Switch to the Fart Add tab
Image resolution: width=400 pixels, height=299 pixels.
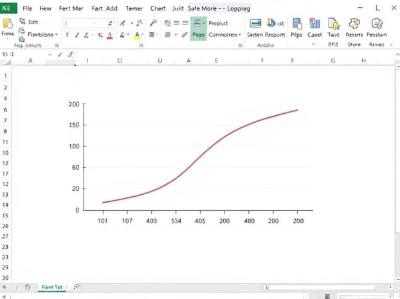pos(105,8)
